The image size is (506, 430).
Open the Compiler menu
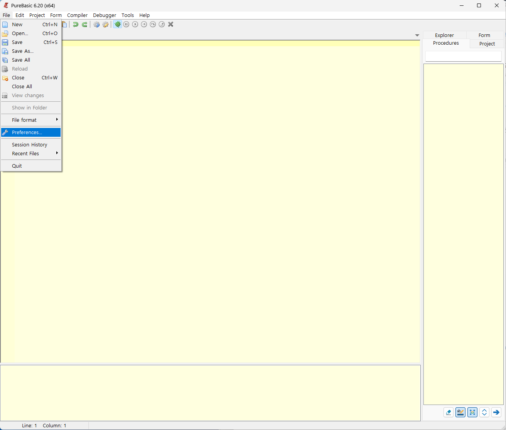[77, 15]
